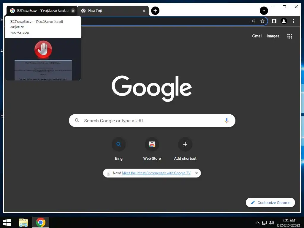Close the E2Guardian tab

coord(73,11)
